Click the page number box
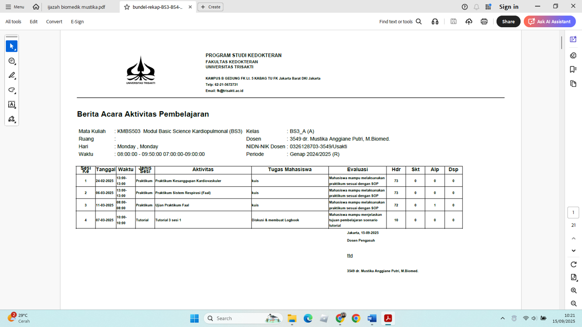 pos(573,213)
